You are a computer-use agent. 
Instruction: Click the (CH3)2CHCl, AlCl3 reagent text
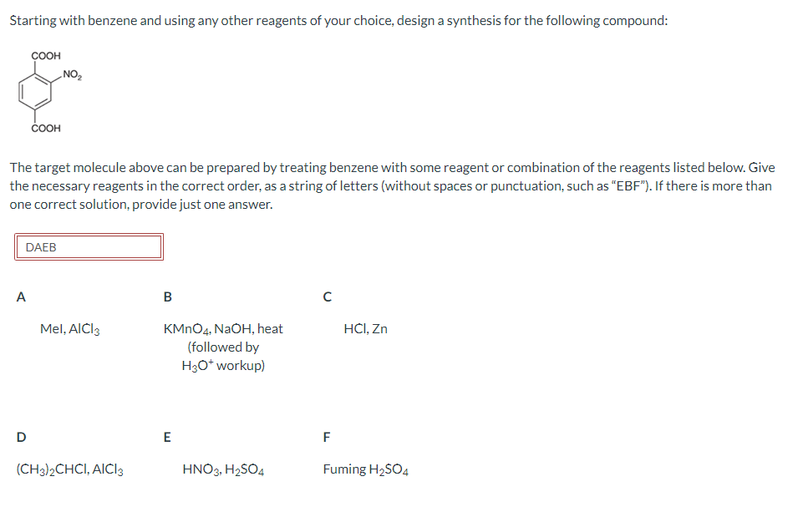pos(70,469)
